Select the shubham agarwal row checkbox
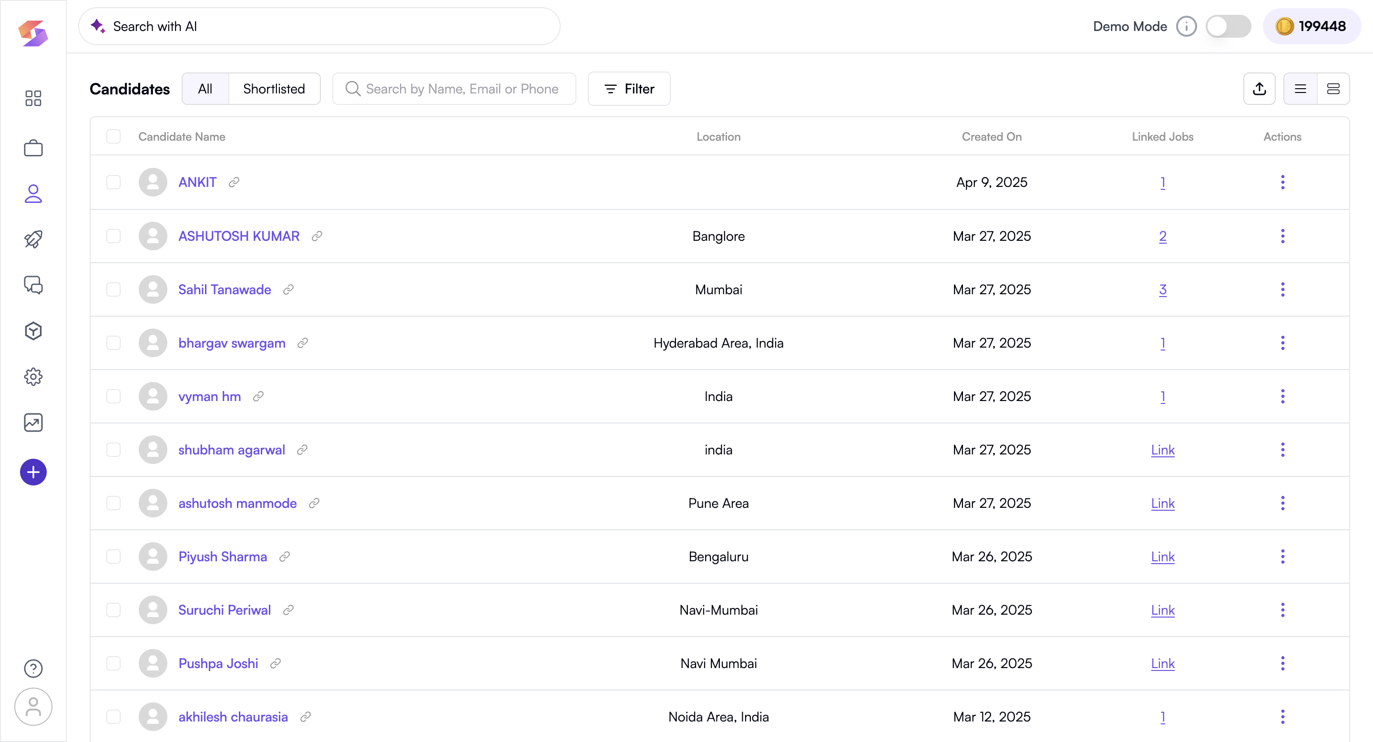 point(113,450)
